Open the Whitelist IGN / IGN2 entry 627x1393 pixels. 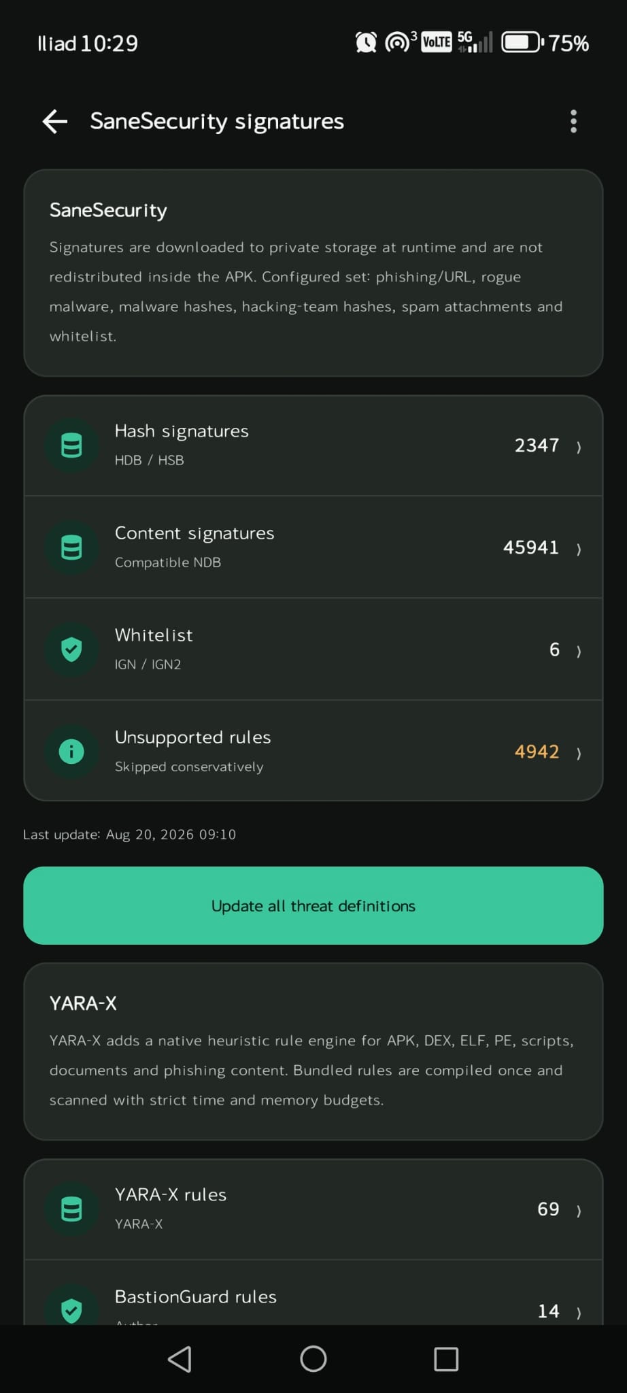313,650
